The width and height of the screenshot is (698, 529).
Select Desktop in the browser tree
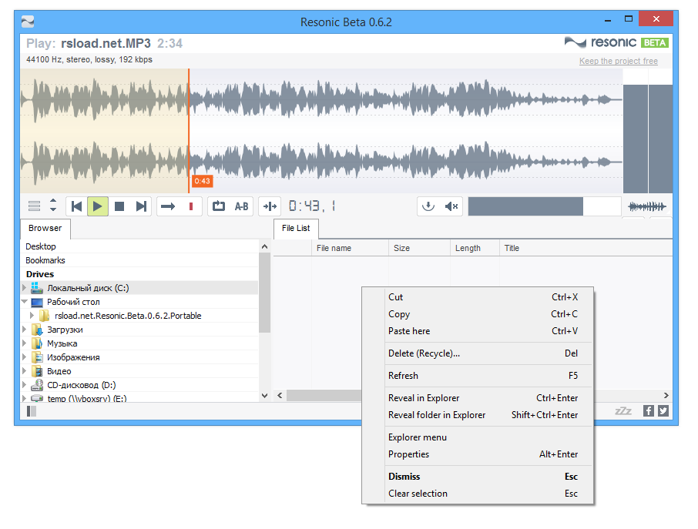[x=41, y=246]
